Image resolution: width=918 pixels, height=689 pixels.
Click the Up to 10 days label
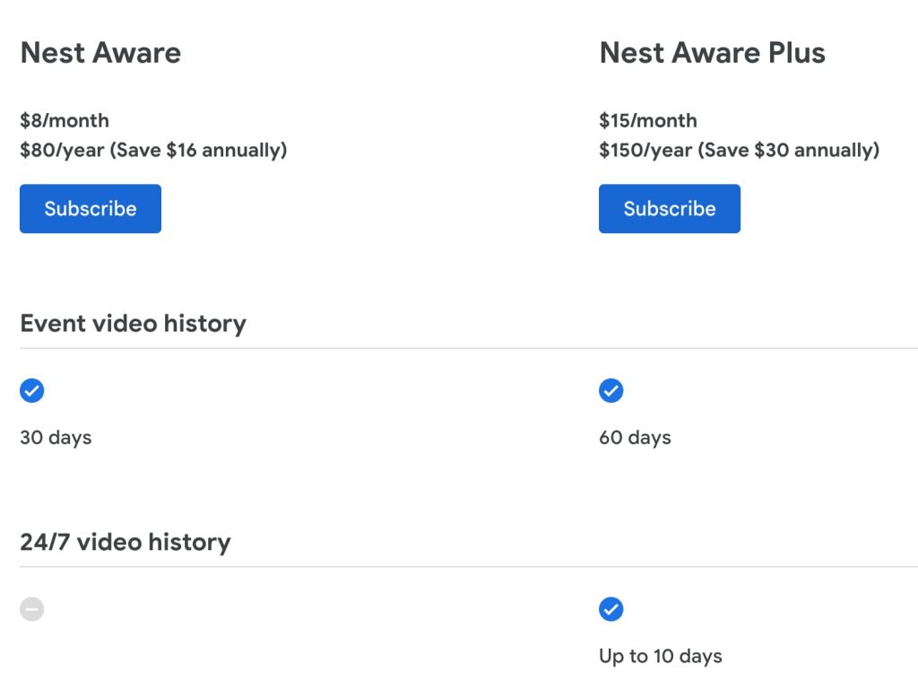click(660, 657)
